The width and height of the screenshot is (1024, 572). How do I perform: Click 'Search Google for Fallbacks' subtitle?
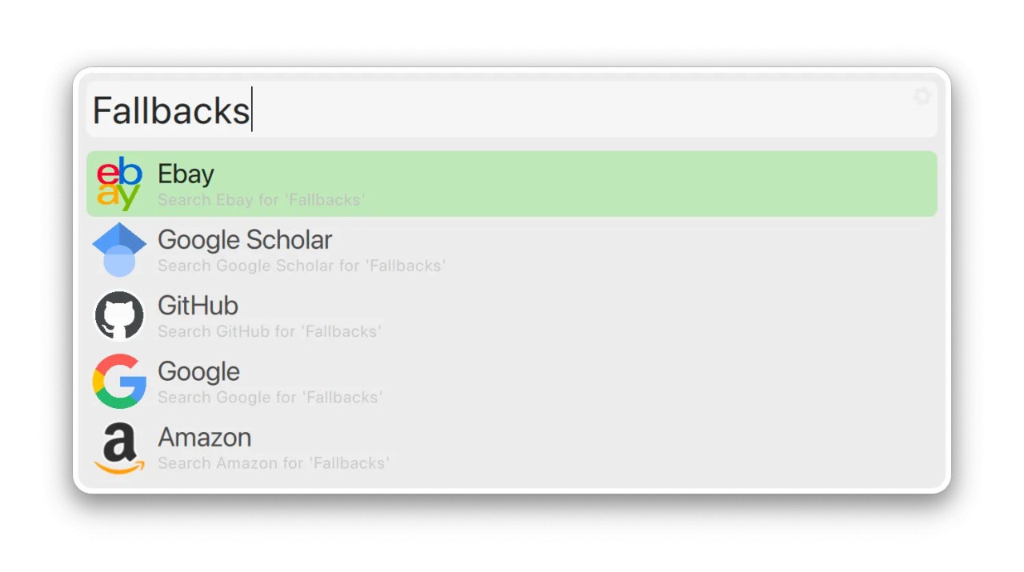[x=270, y=398]
